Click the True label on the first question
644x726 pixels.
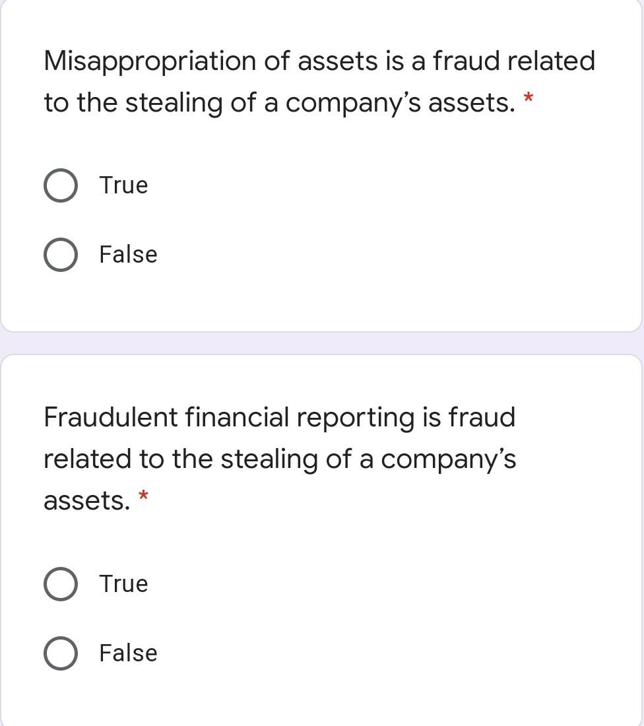(123, 185)
